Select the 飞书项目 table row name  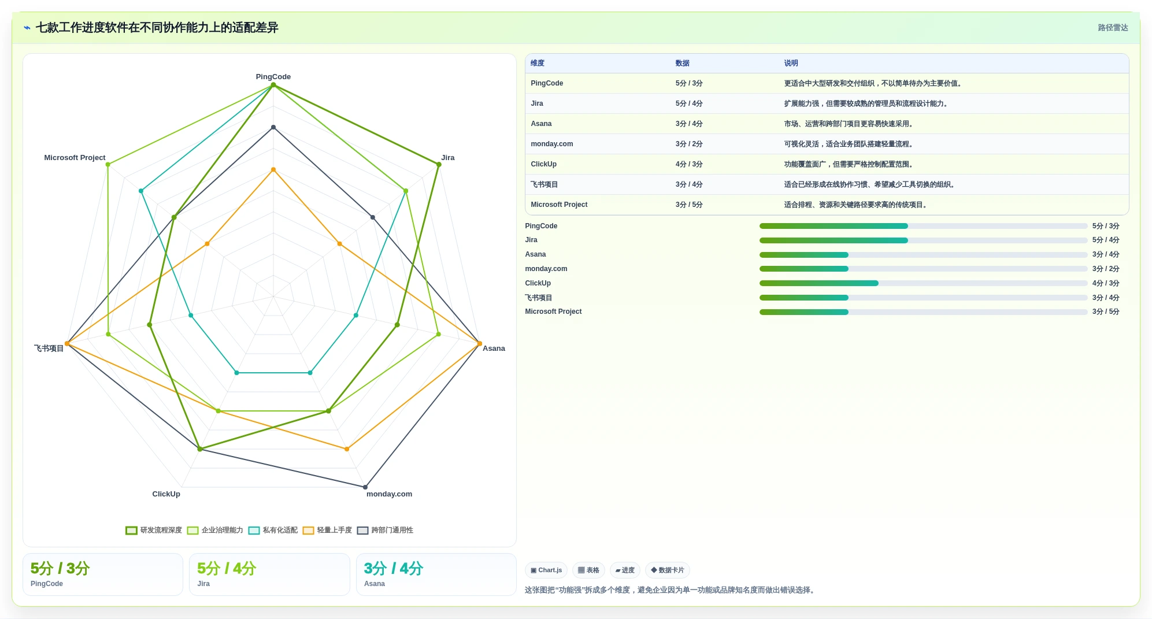coord(544,184)
